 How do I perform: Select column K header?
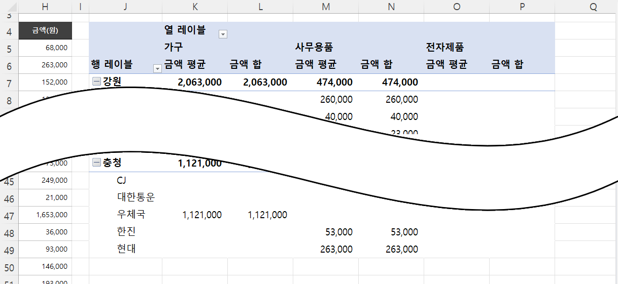coord(195,6)
